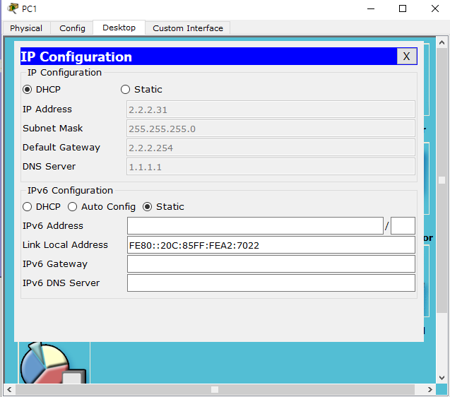Click the PC1 window title icon
Viewport: 450px width, 397px height.
(13, 8)
